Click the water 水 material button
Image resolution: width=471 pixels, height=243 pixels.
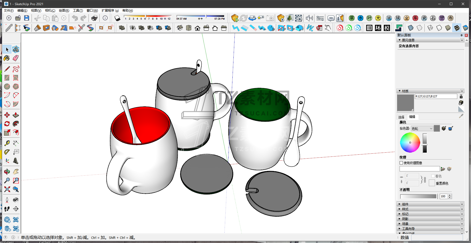360,18
